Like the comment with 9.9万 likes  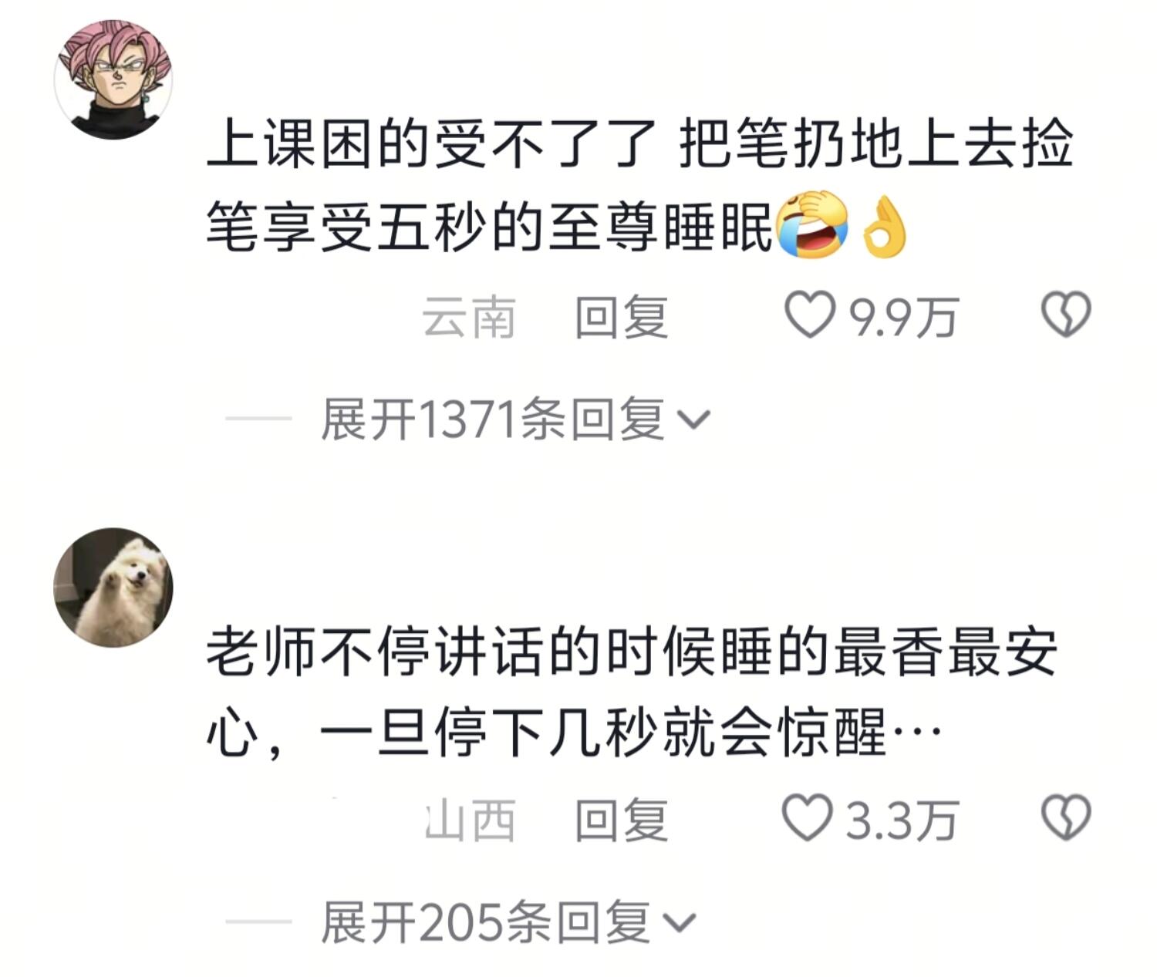pyautogui.click(x=809, y=315)
